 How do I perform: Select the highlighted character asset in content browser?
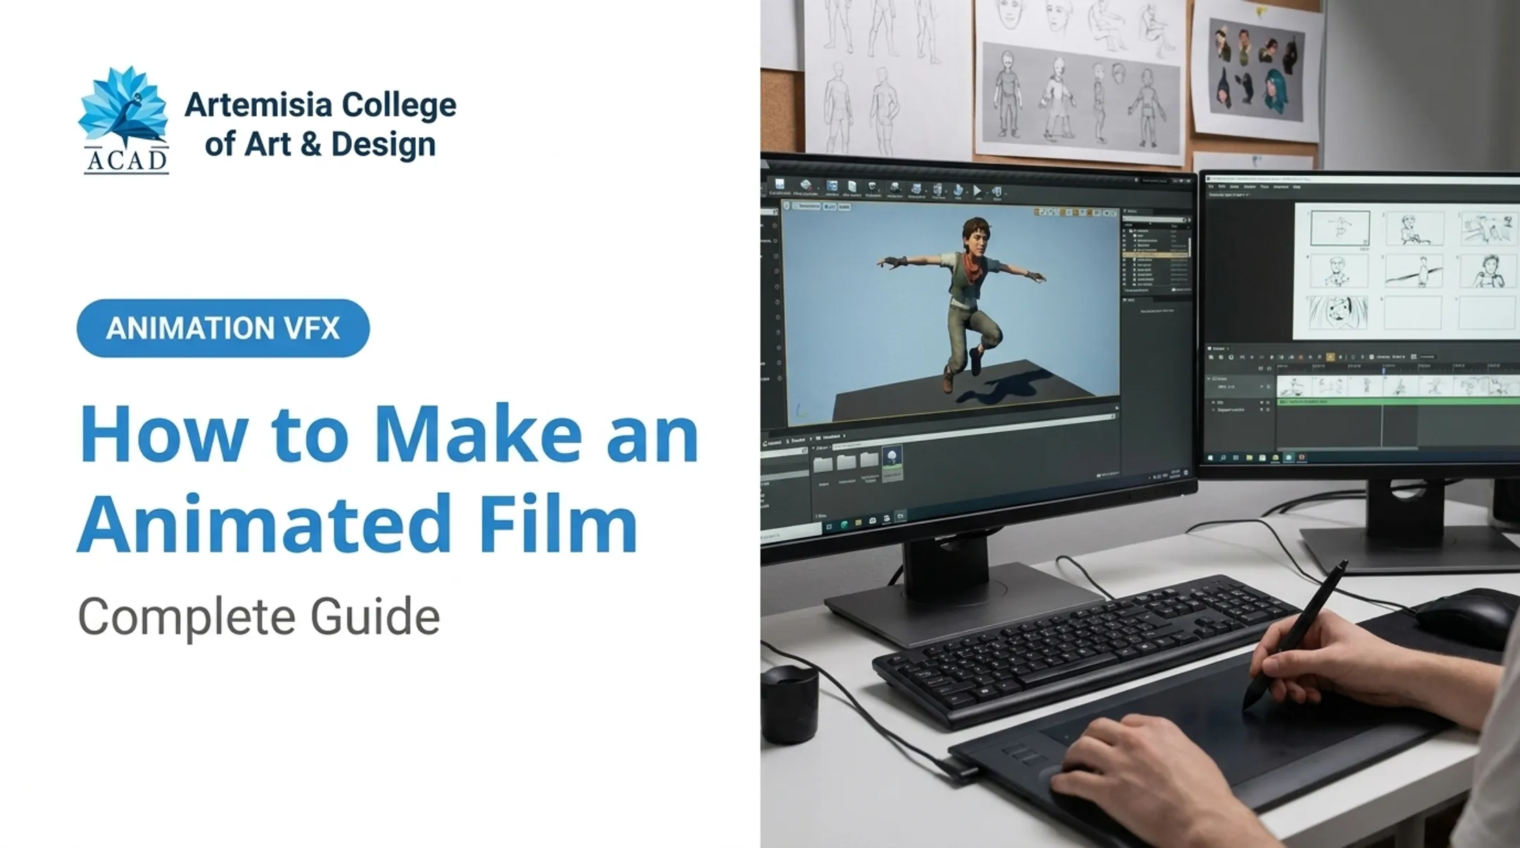tap(892, 464)
